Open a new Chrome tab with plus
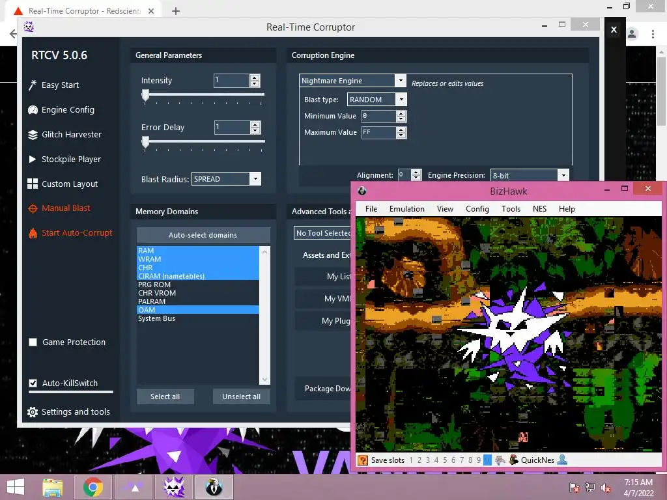The height and width of the screenshot is (500, 667). pyautogui.click(x=176, y=11)
